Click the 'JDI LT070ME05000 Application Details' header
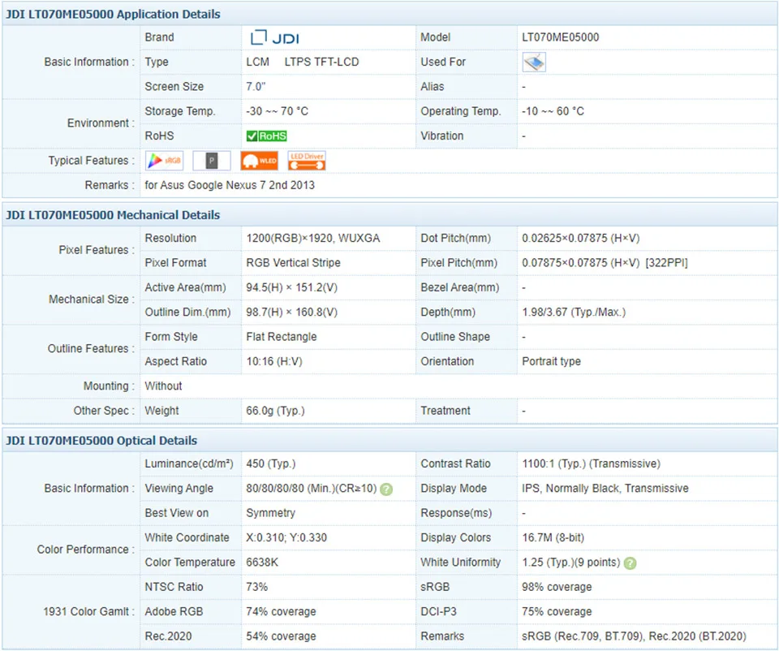 (x=113, y=14)
